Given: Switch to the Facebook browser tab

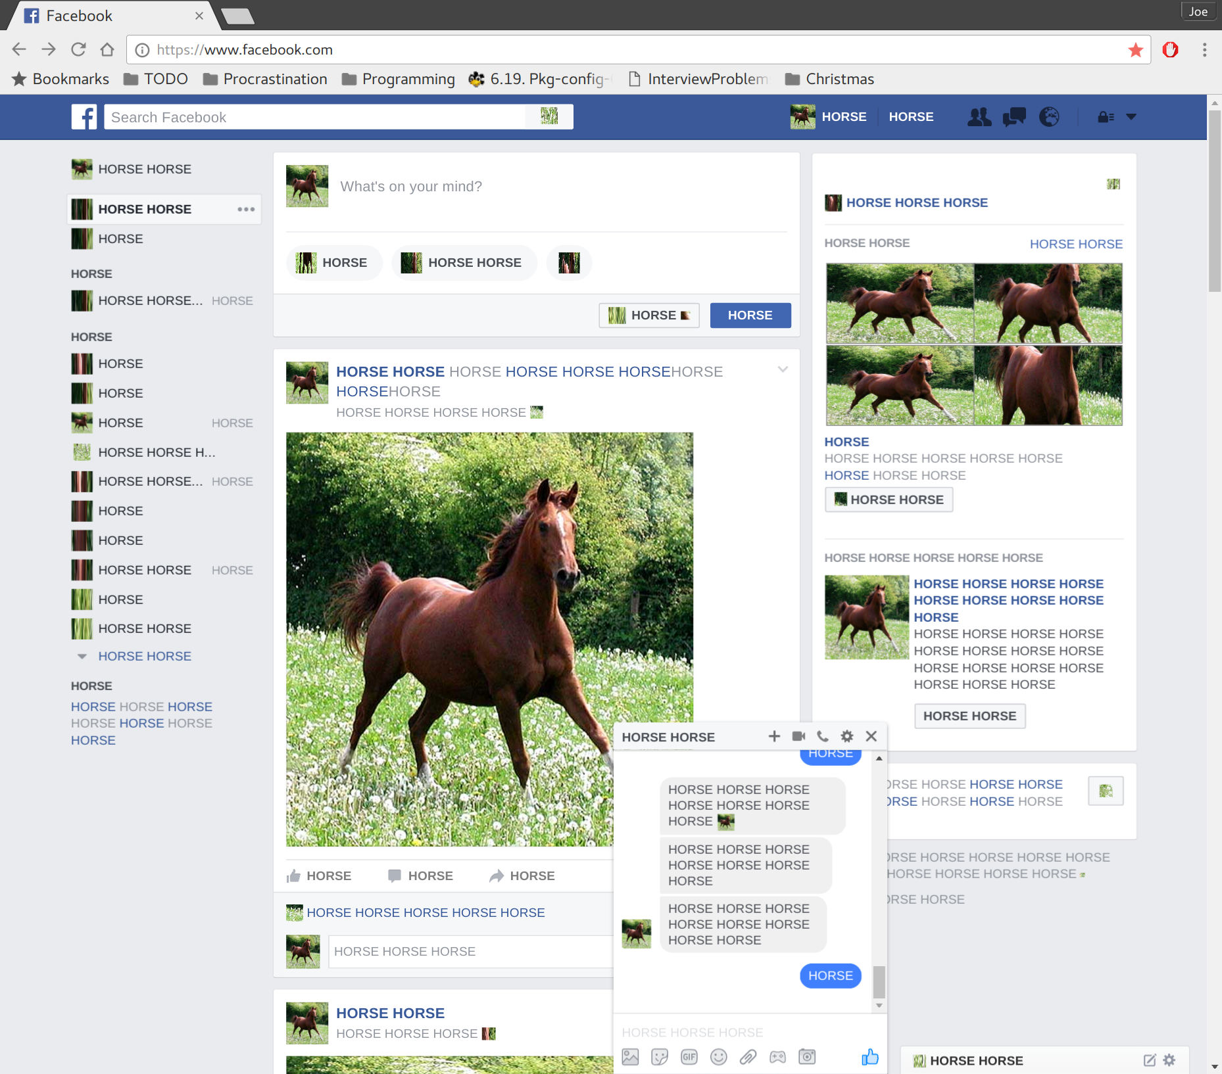Looking at the screenshot, I should tap(99, 15).
